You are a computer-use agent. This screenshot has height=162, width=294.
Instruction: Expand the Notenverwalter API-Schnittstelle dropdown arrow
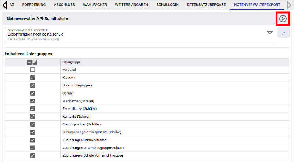tap(270, 33)
